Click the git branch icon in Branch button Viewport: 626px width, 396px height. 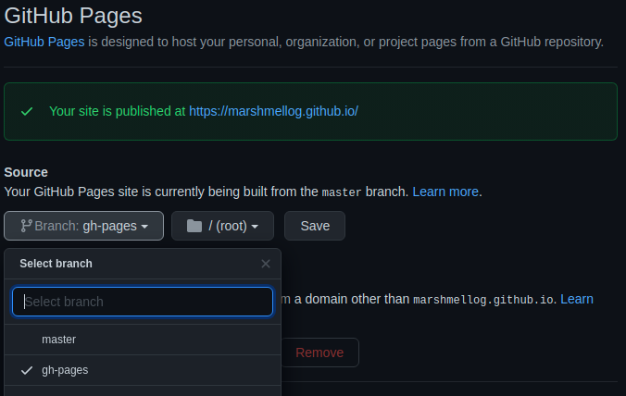tap(26, 226)
